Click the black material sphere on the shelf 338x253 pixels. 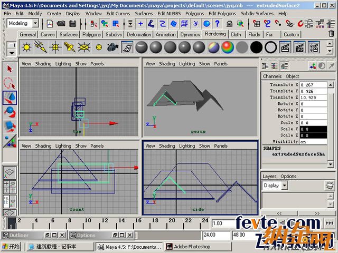[x=256, y=47]
